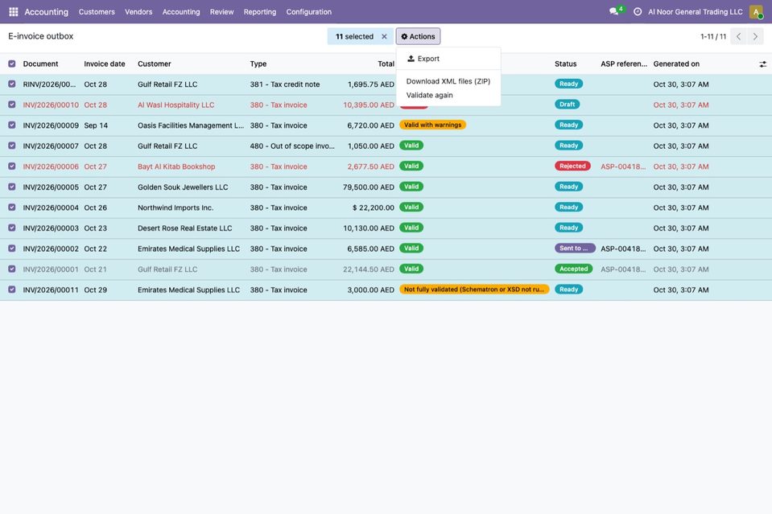The height and width of the screenshot is (514, 772).
Task: Collapse the Actions dropdown button
Action: 418,36
